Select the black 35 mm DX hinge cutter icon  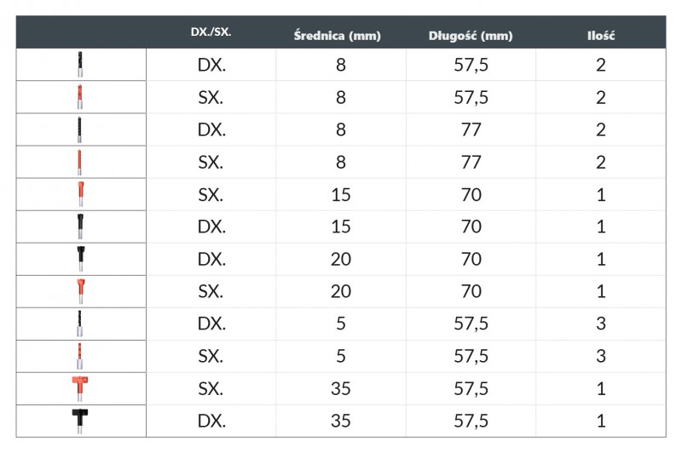[x=79, y=421]
